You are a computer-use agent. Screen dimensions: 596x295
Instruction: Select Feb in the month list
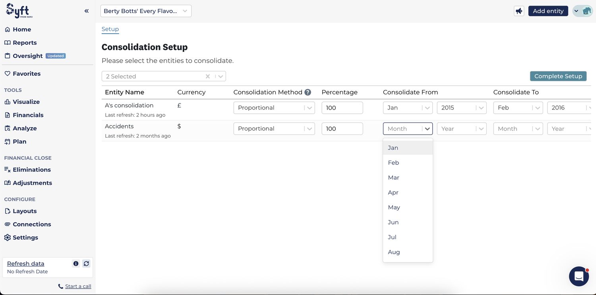coord(408,163)
